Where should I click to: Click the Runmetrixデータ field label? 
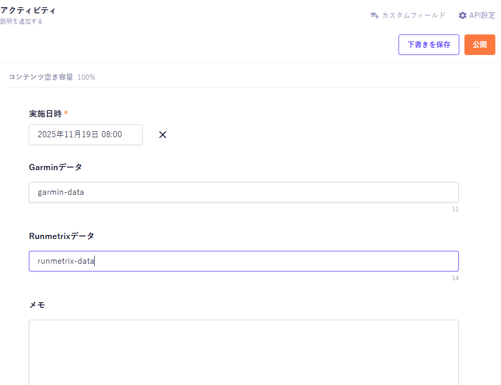(62, 236)
